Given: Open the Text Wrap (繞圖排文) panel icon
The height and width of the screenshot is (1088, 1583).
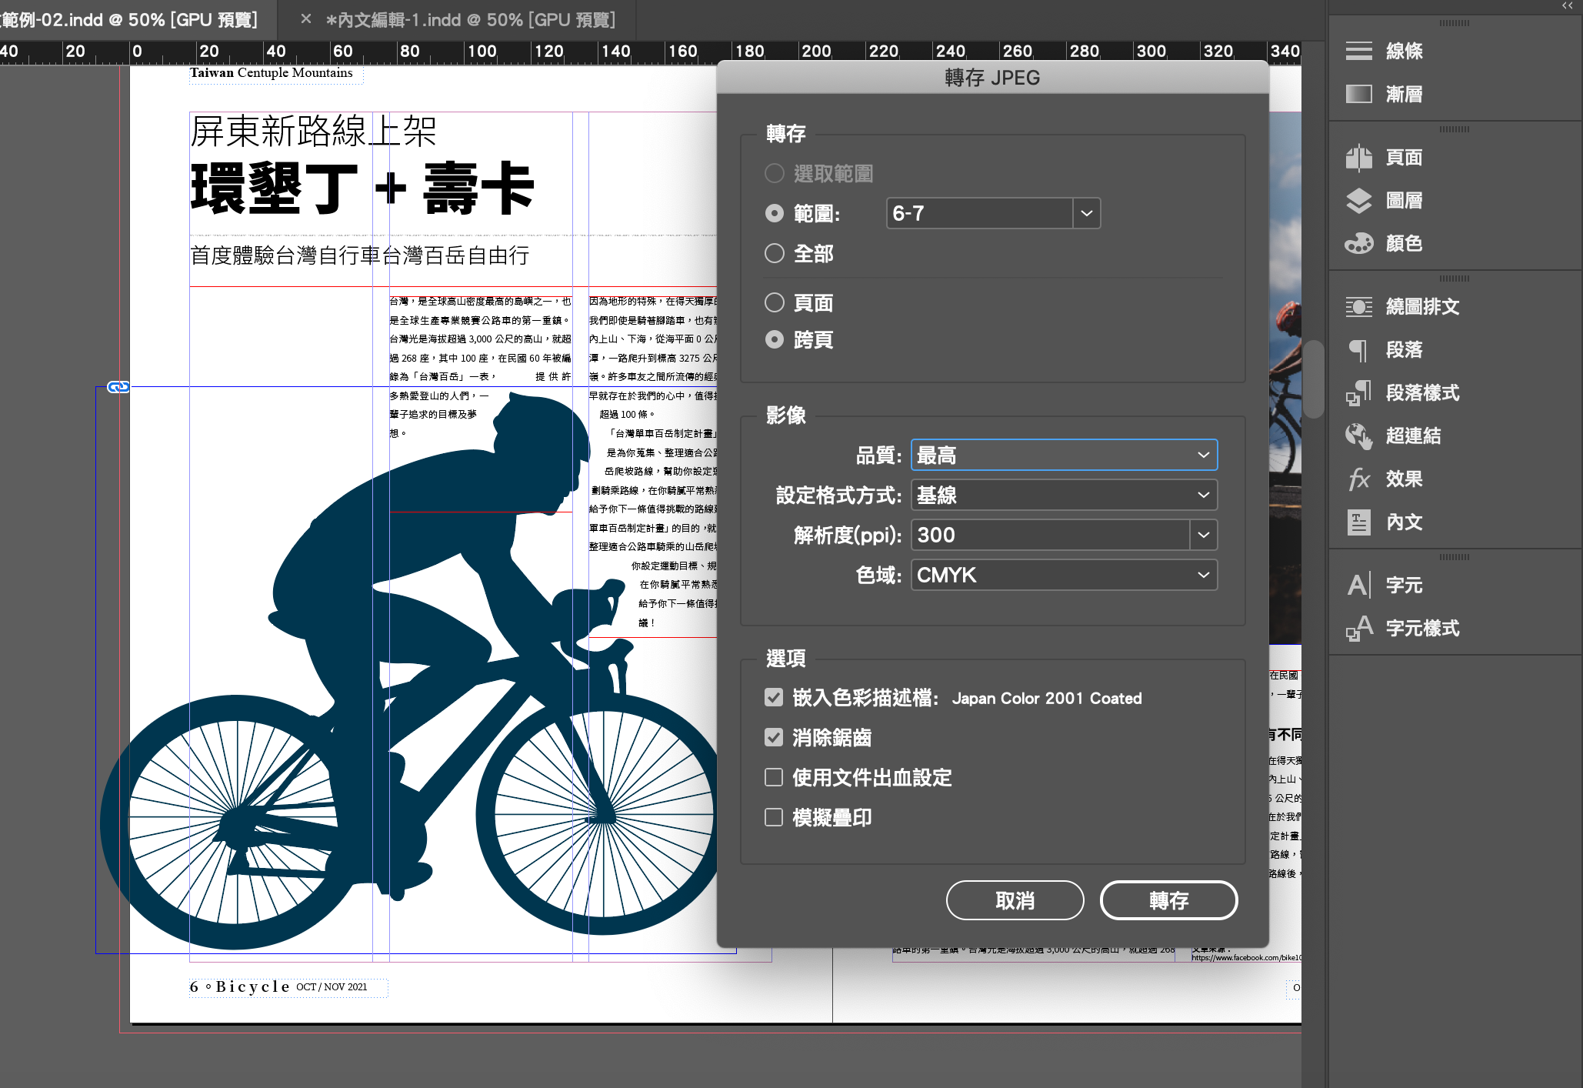Looking at the screenshot, I should [1359, 306].
